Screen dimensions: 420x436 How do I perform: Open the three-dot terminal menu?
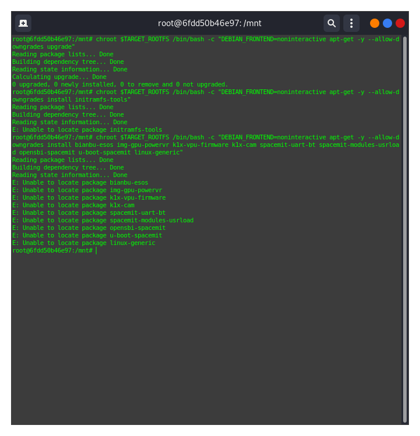(351, 23)
